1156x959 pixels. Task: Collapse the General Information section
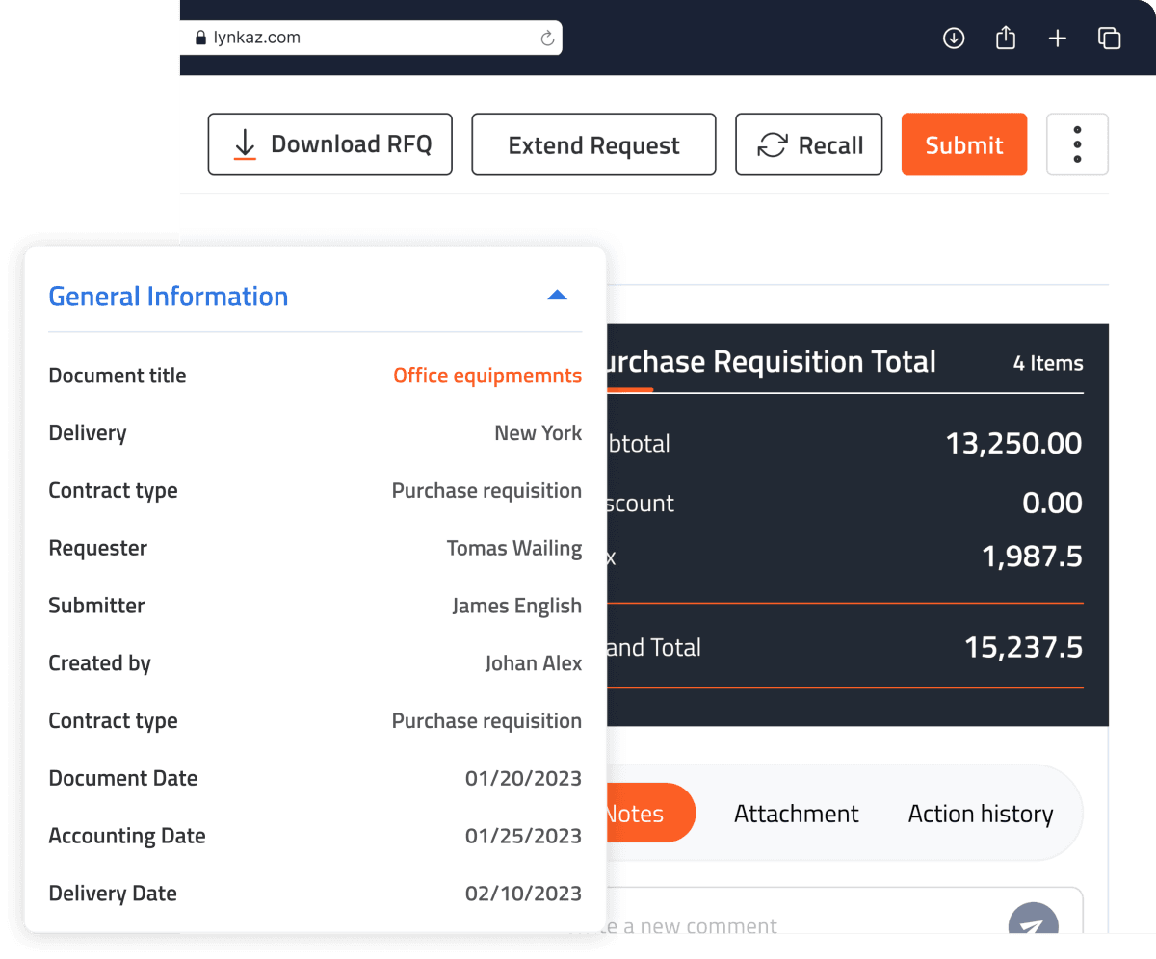[x=557, y=296]
